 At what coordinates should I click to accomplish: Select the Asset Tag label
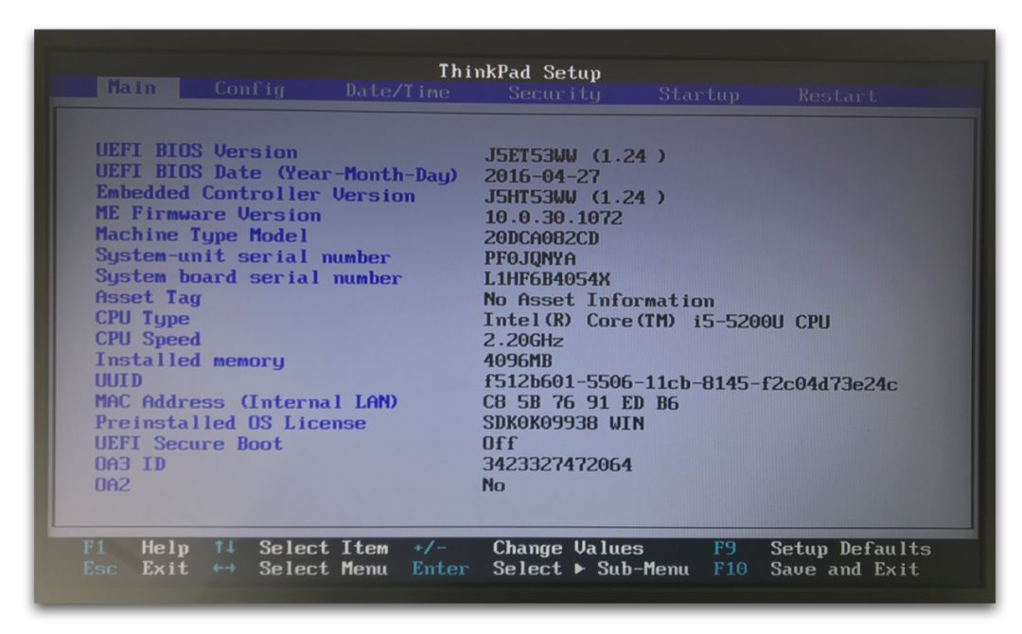tap(149, 297)
